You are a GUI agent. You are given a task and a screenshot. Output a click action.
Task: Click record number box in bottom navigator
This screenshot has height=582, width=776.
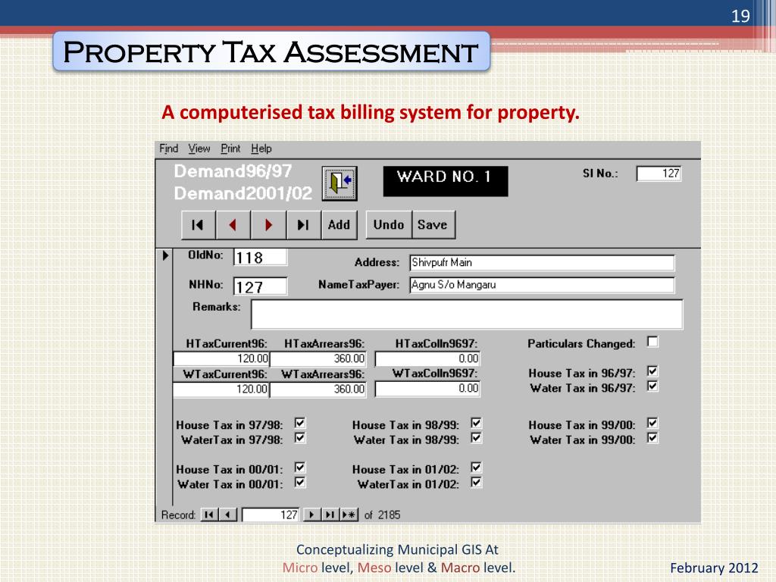coord(271,515)
